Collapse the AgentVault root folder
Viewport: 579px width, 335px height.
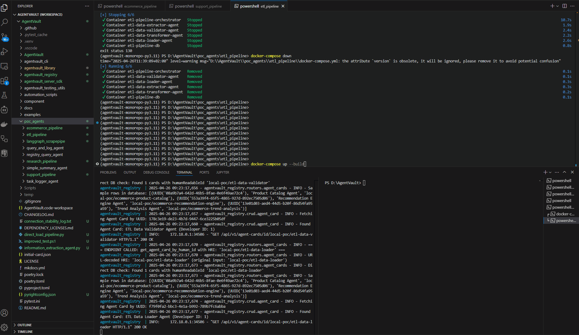(52, 21)
